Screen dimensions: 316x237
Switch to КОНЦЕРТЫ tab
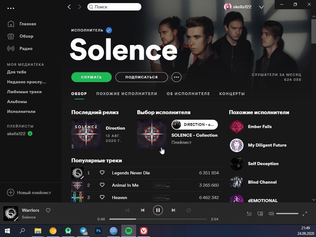pos(232,94)
